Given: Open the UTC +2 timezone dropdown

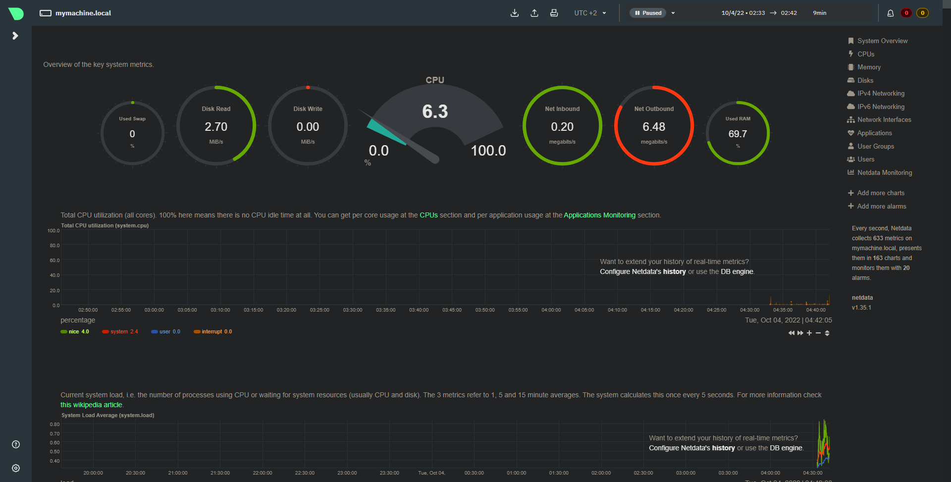Looking at the screenshot, I should click(590, 13).
